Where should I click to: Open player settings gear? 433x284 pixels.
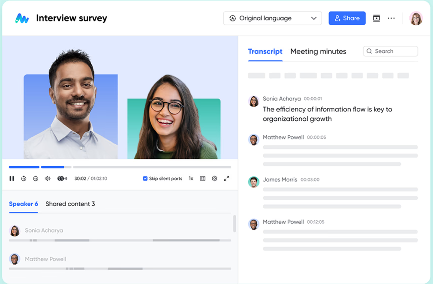[215, 179]
